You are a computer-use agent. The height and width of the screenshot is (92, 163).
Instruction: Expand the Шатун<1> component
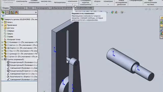(2, 45)
